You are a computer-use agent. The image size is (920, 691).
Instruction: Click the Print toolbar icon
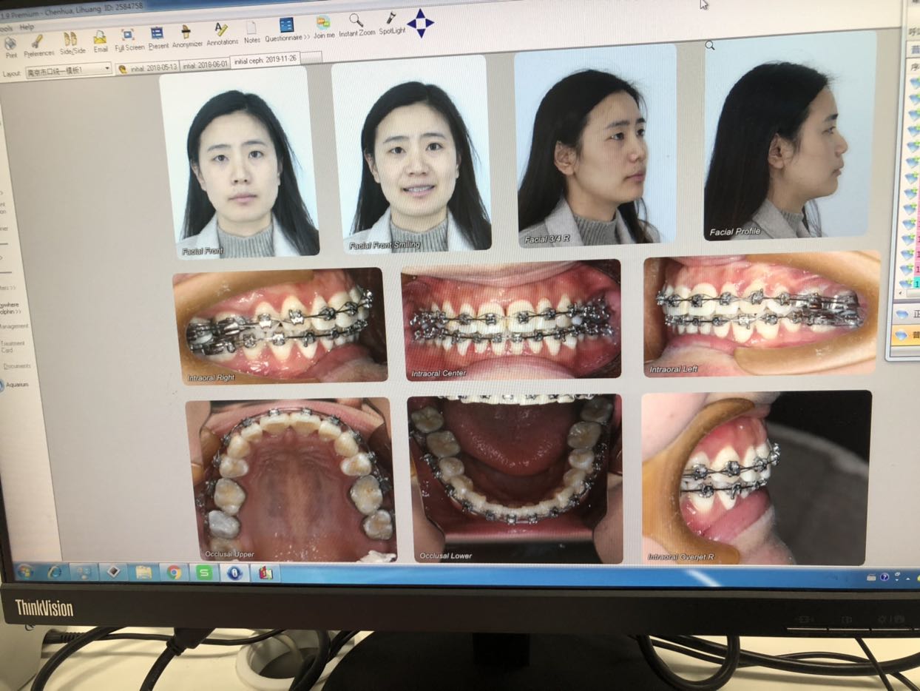pyautogui.click(x=11, y=47)
